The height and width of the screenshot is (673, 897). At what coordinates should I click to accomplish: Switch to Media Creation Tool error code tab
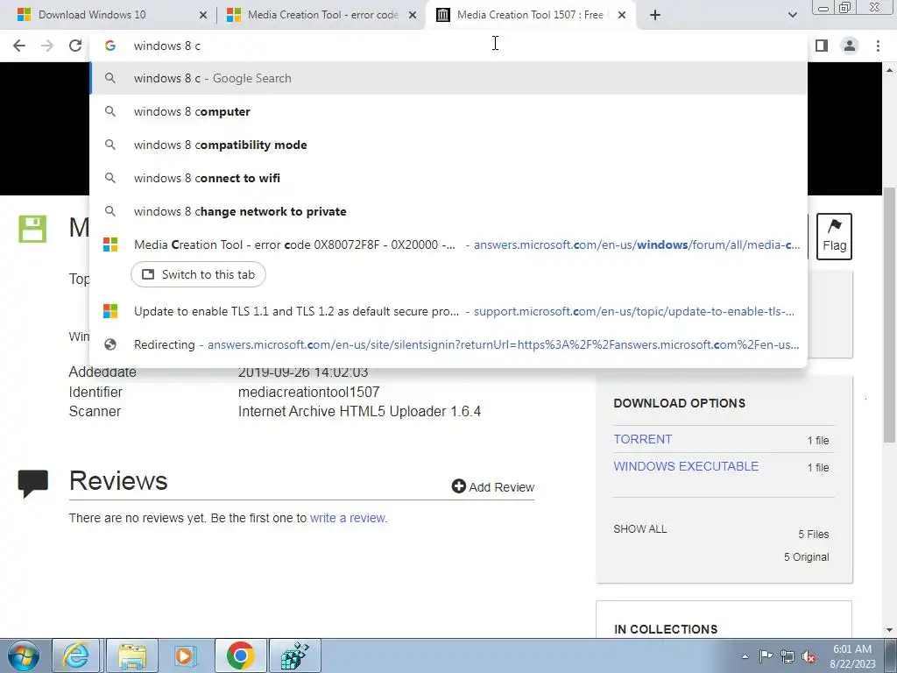322,15
